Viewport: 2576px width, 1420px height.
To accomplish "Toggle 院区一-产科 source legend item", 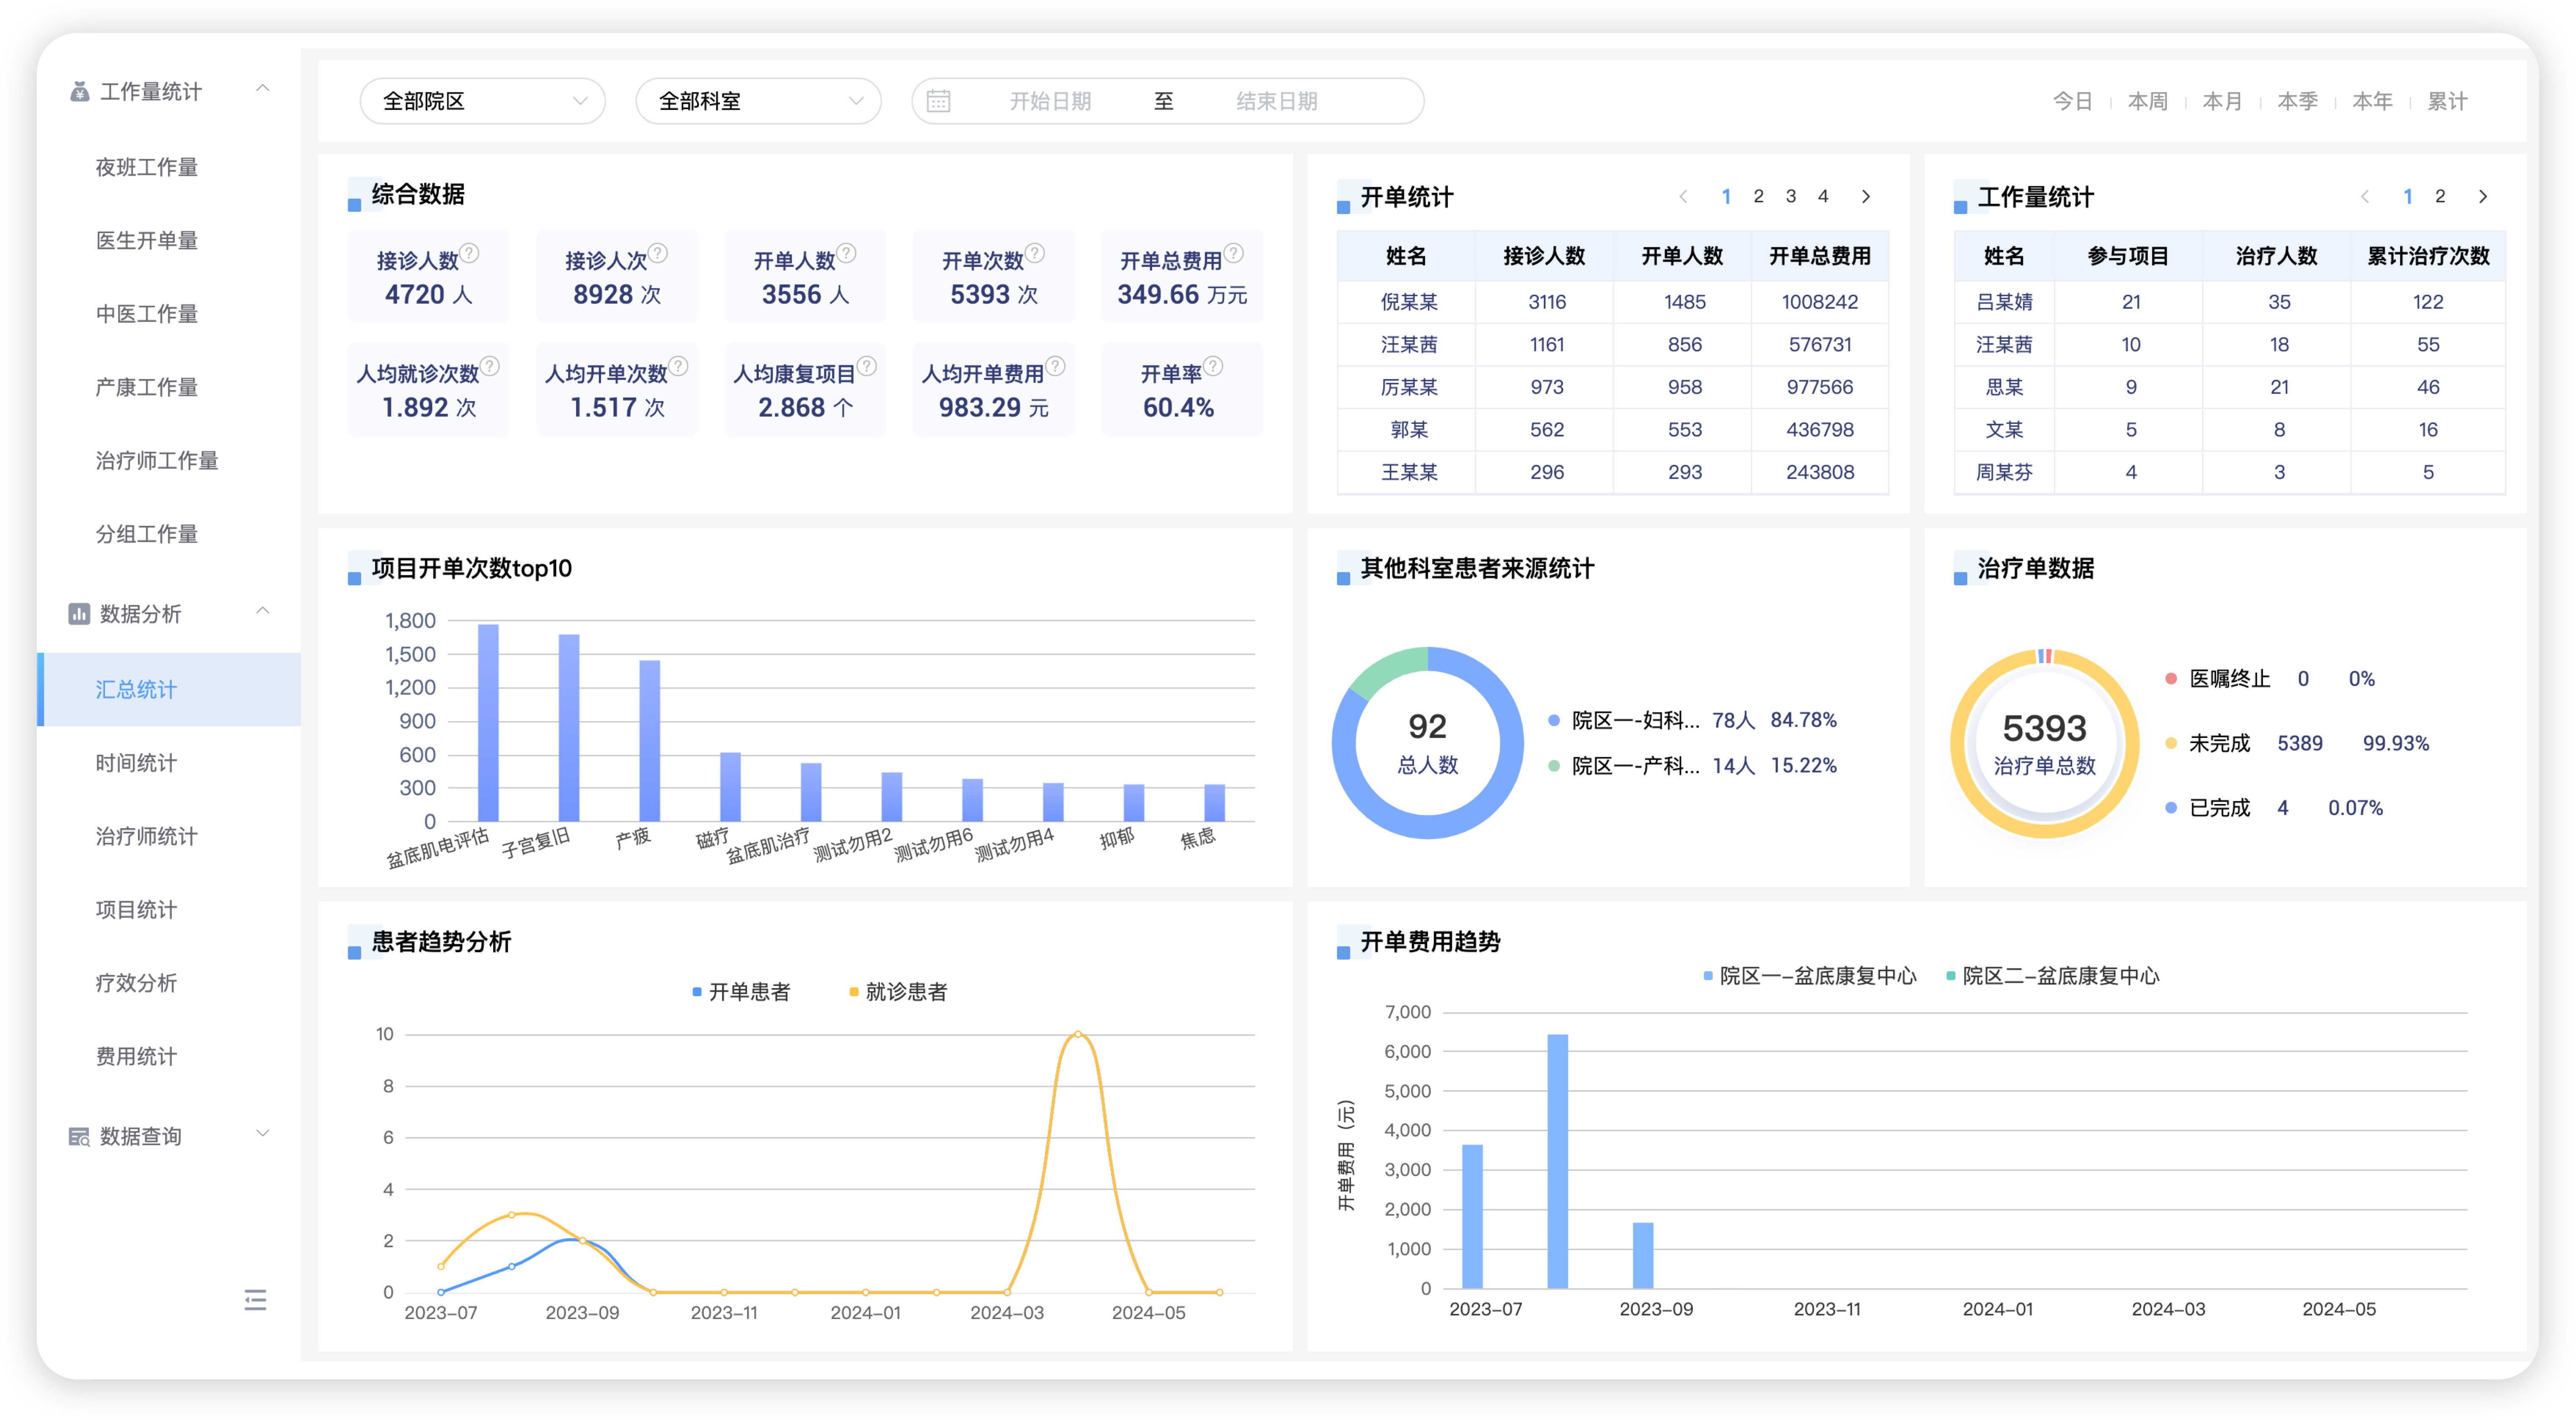I will tap(1623, 766).
